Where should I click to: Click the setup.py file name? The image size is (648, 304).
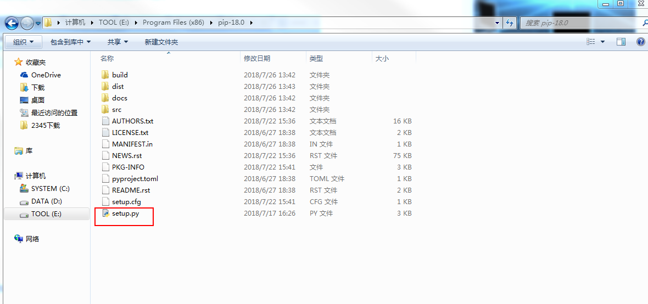125,213
